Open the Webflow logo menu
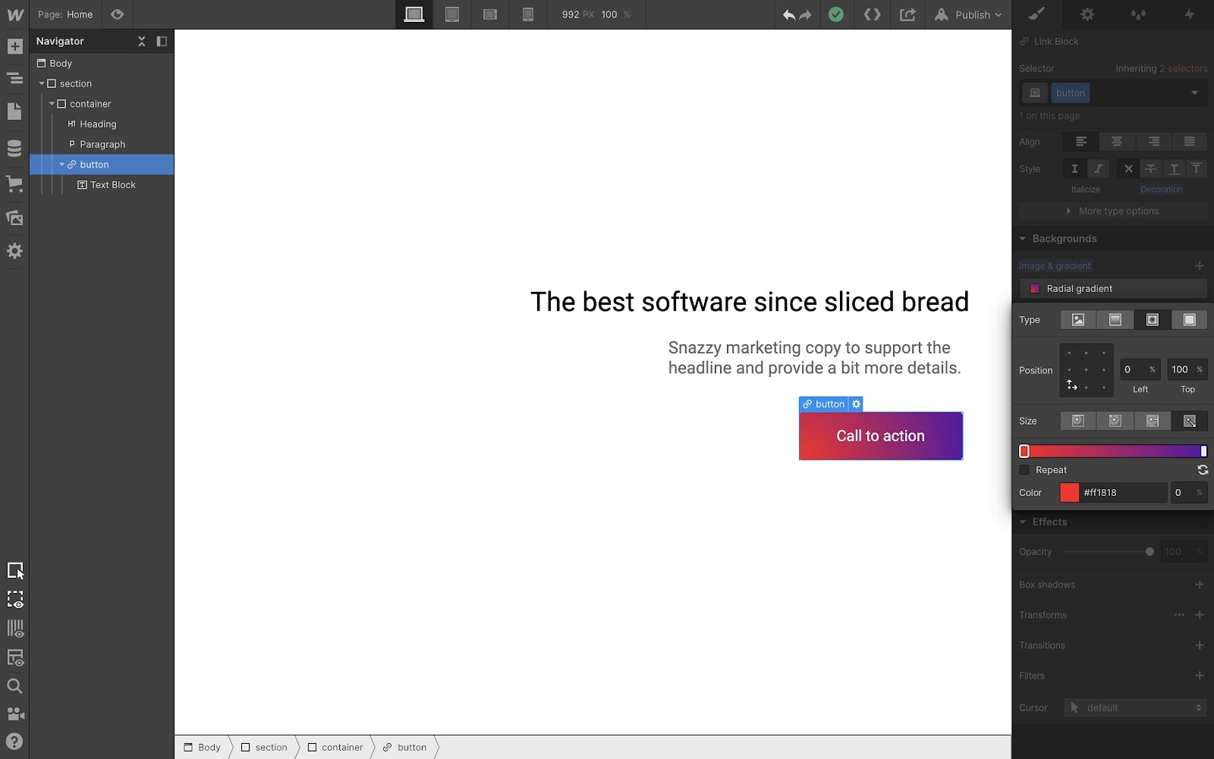Screen dimensions: 1214x759 pos(14,14)
